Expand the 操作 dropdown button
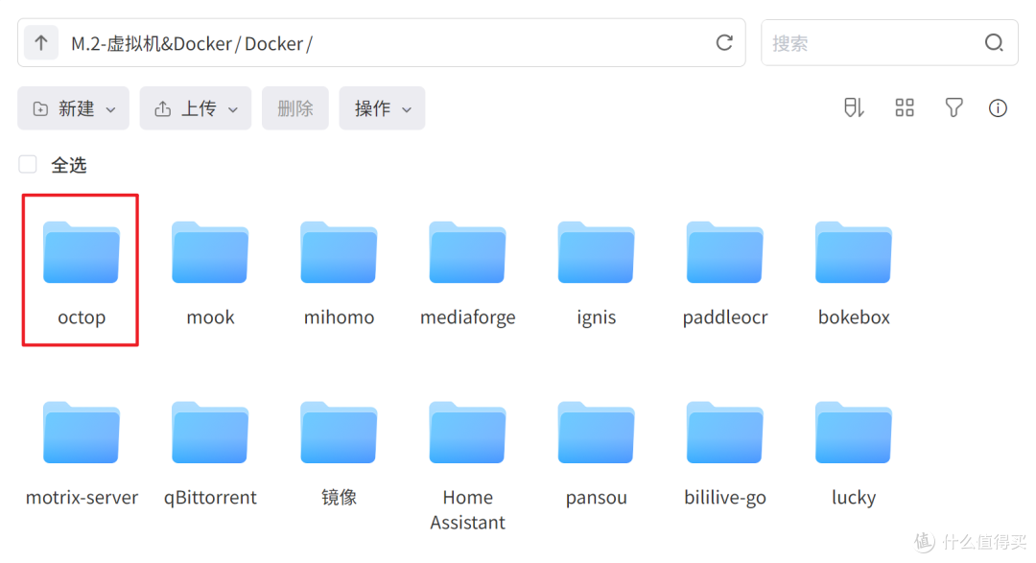Image resolution: width=1036 pixels, height=563 pixels. (382, 108)
